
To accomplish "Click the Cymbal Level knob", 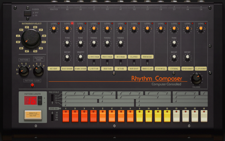I will pyautogui.click(x=174, y=29).
